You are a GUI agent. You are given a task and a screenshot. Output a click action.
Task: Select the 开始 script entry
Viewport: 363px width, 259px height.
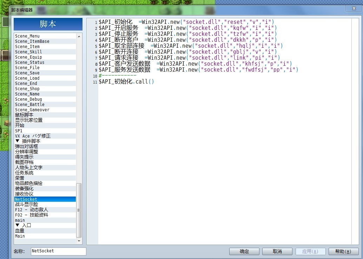[45, 126]
